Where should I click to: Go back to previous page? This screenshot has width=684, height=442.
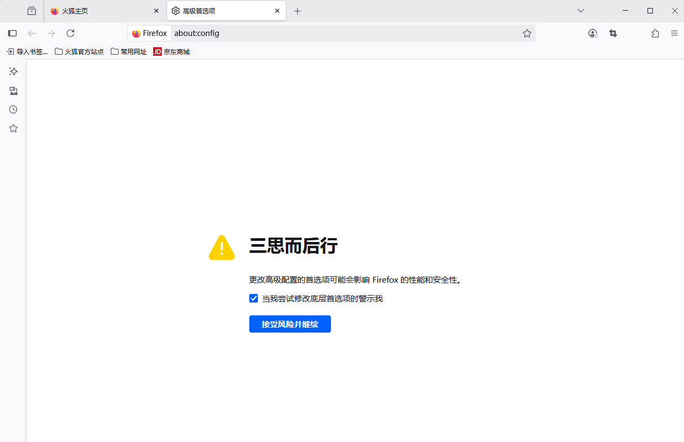point(32,33)
